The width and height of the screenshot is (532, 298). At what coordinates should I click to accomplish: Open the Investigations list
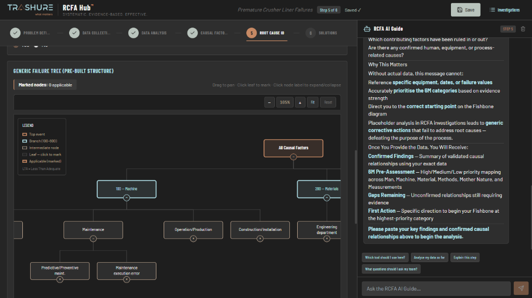[x=504, y=10]
